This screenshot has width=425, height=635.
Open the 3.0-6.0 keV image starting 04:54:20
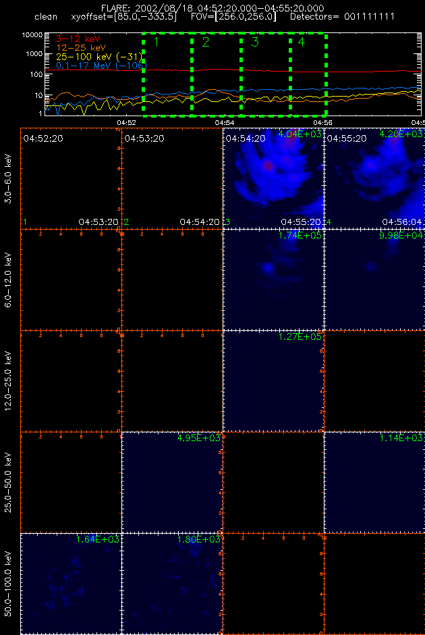pyautogui.click(x=273, y=178)
